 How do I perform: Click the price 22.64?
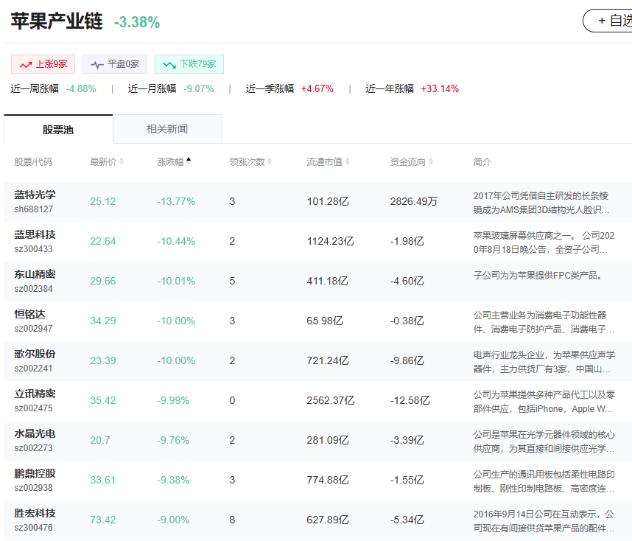coord(103,241)
